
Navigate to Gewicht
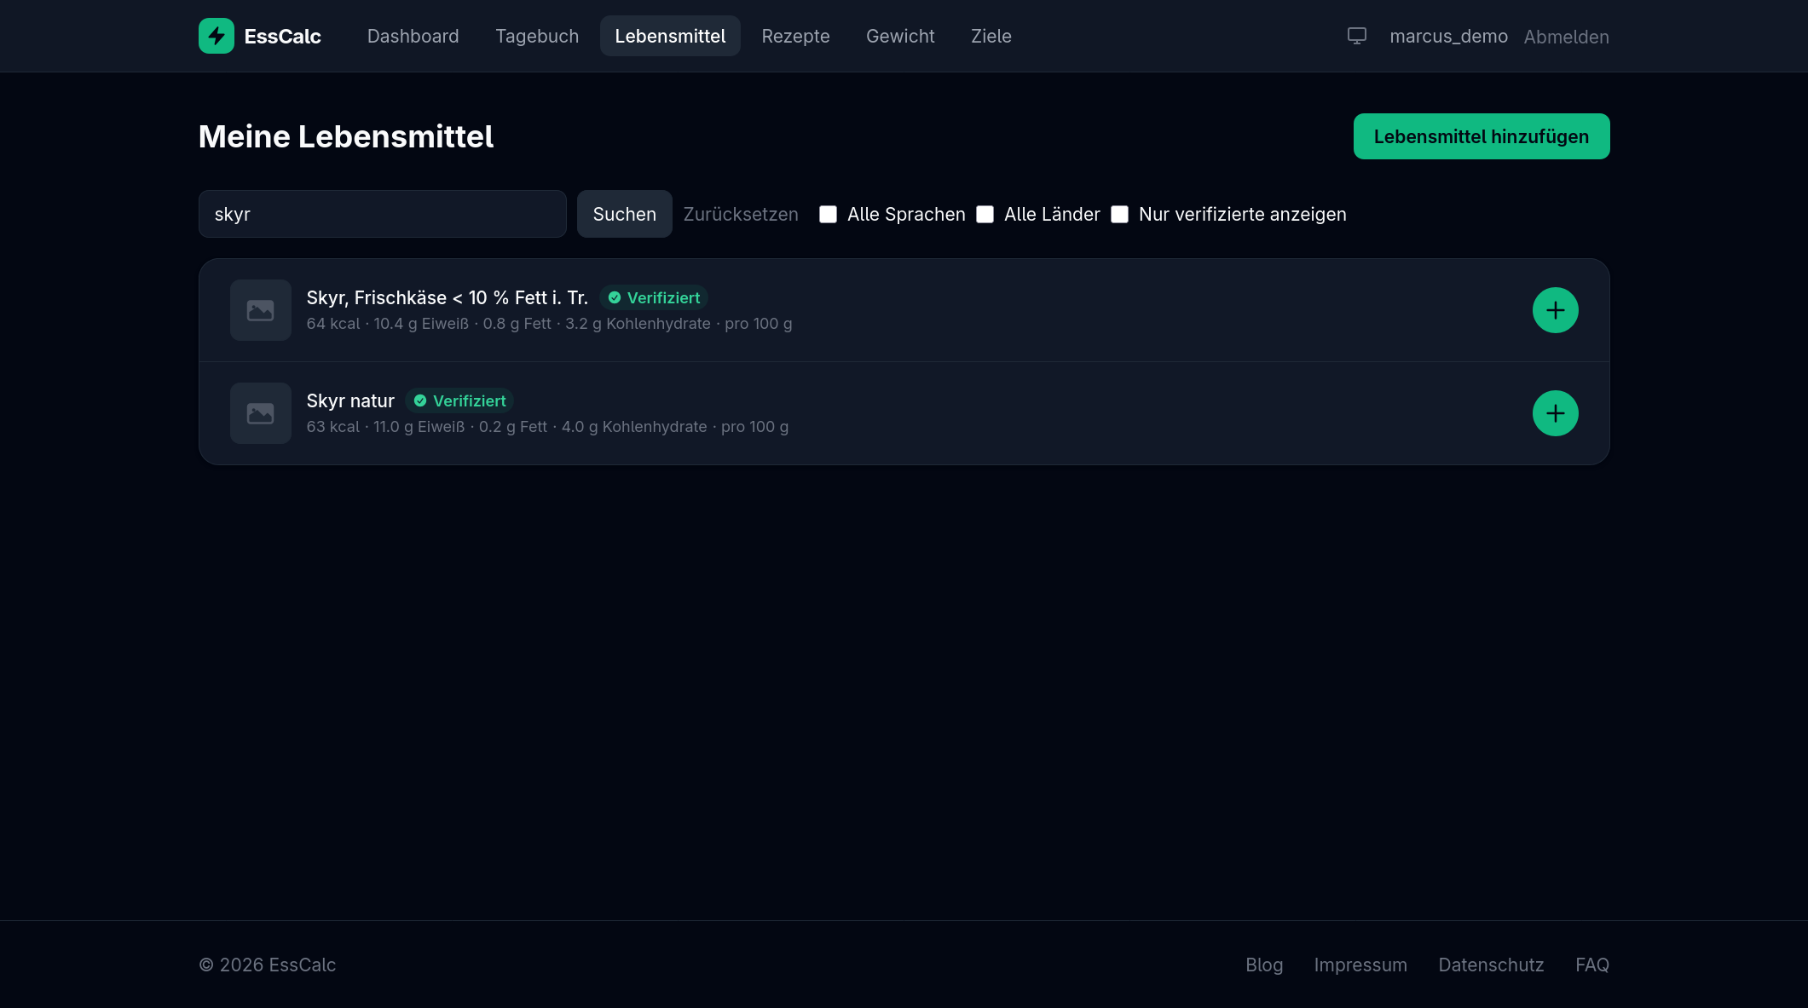pyautogui.click(x=900, y=36)
